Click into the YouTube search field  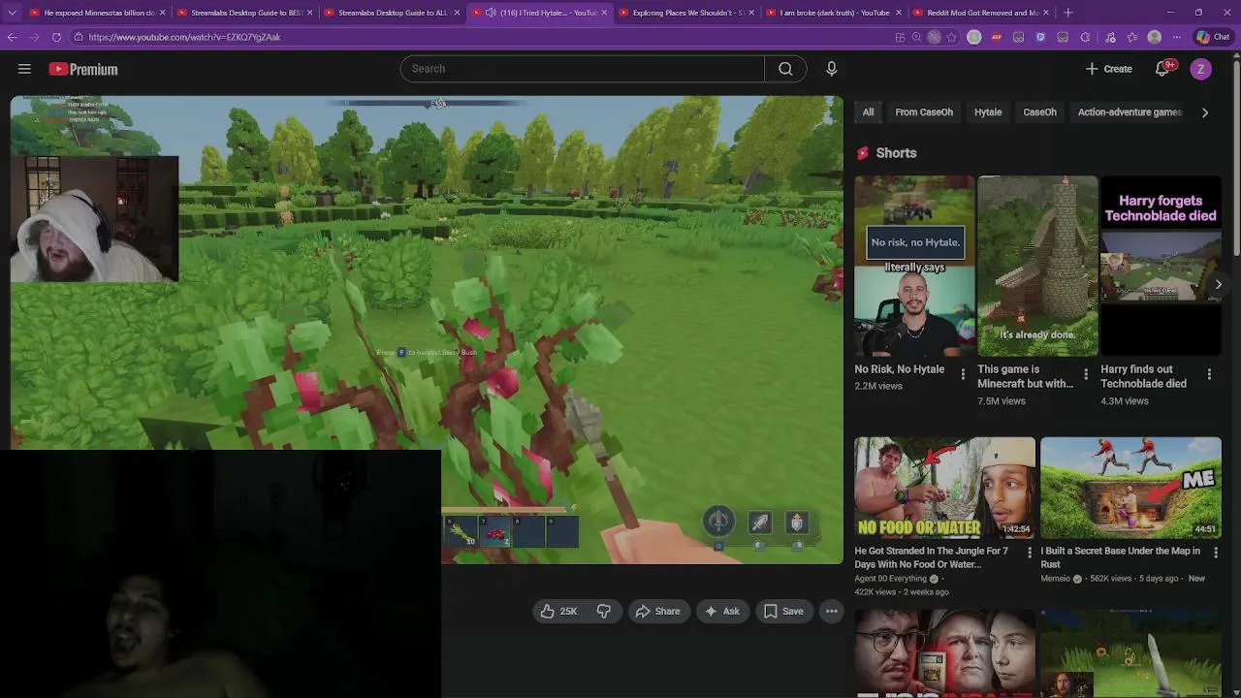click(x=582, y=69)
